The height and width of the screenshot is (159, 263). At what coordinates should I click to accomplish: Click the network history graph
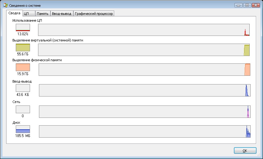pos(144,111)
